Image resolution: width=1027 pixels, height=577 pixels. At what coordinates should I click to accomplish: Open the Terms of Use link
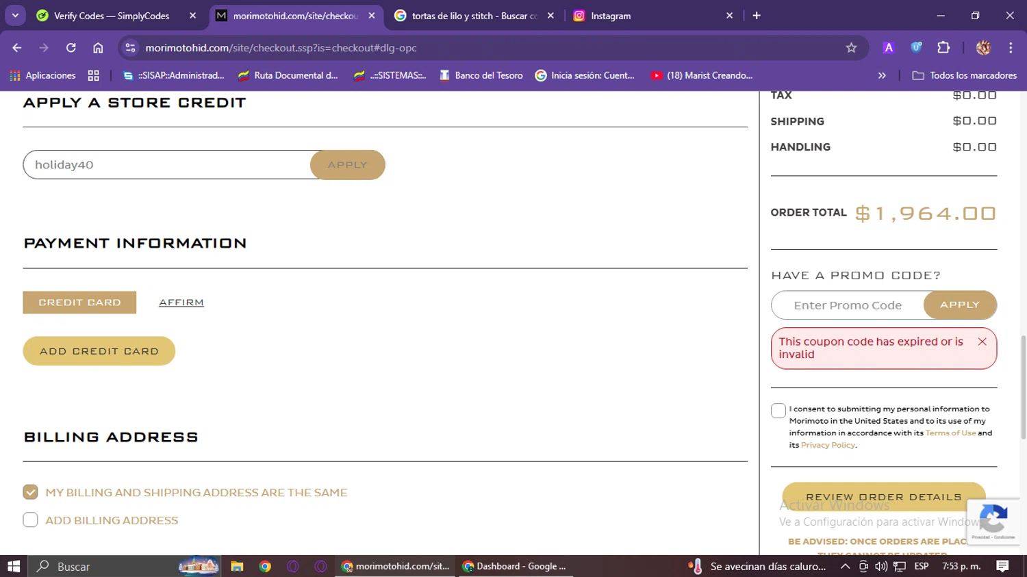tap(950, 433)
